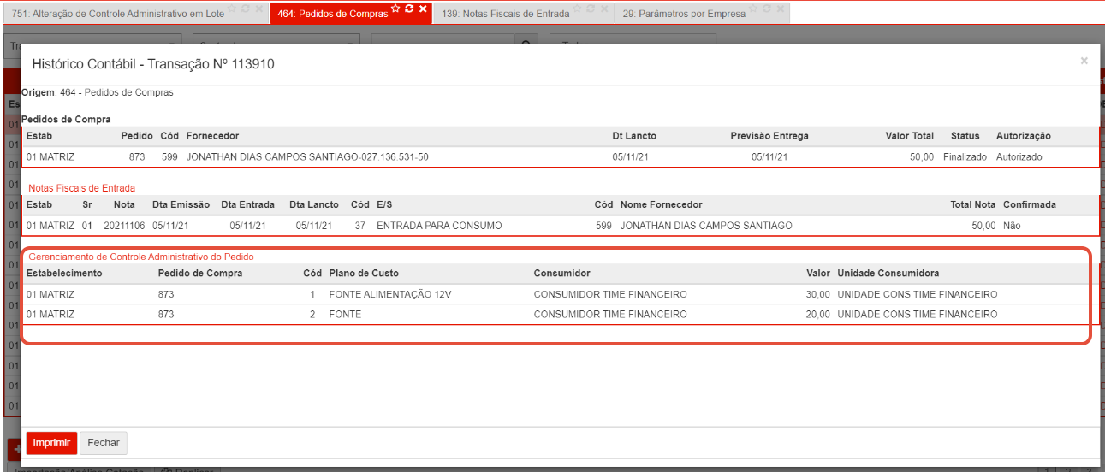This screenshot has height=472, width=1105.
Task: Click Origem: 464 - Pedidos de Compras text
Action: (98, 92)
